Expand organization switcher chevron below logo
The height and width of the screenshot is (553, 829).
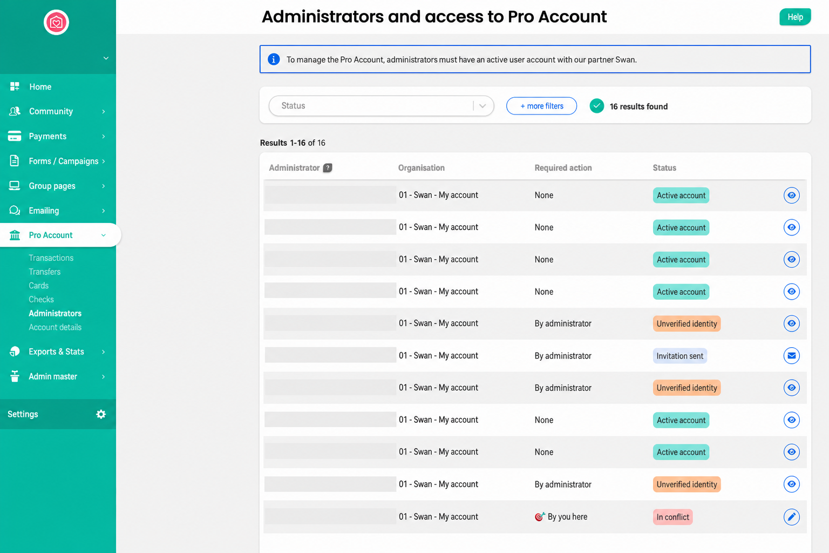106,58
